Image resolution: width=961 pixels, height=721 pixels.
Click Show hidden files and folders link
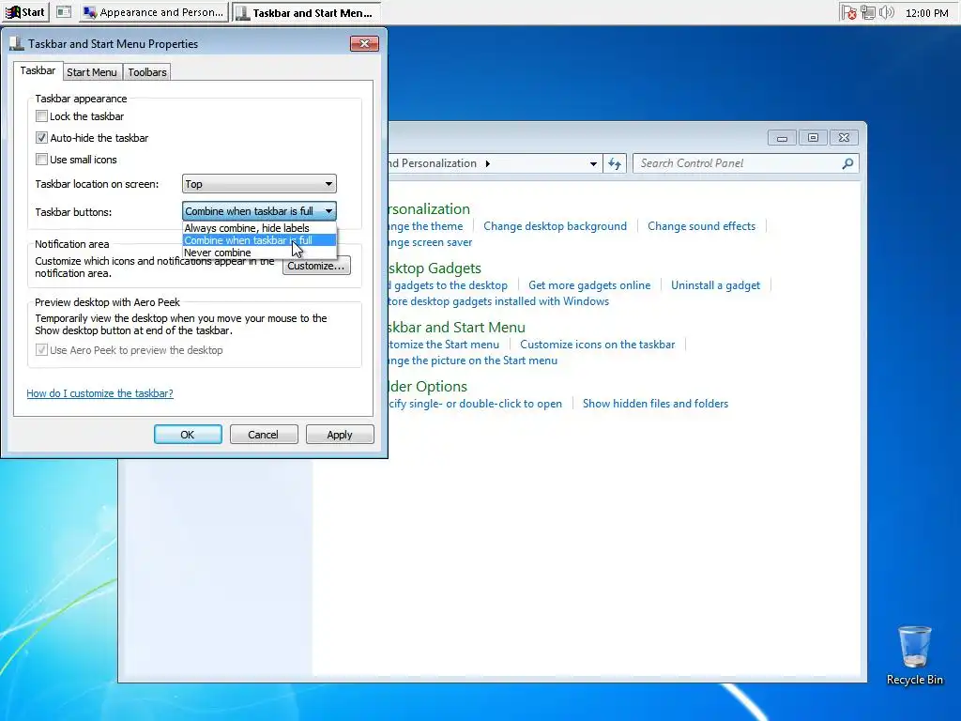tap(655, 404)
